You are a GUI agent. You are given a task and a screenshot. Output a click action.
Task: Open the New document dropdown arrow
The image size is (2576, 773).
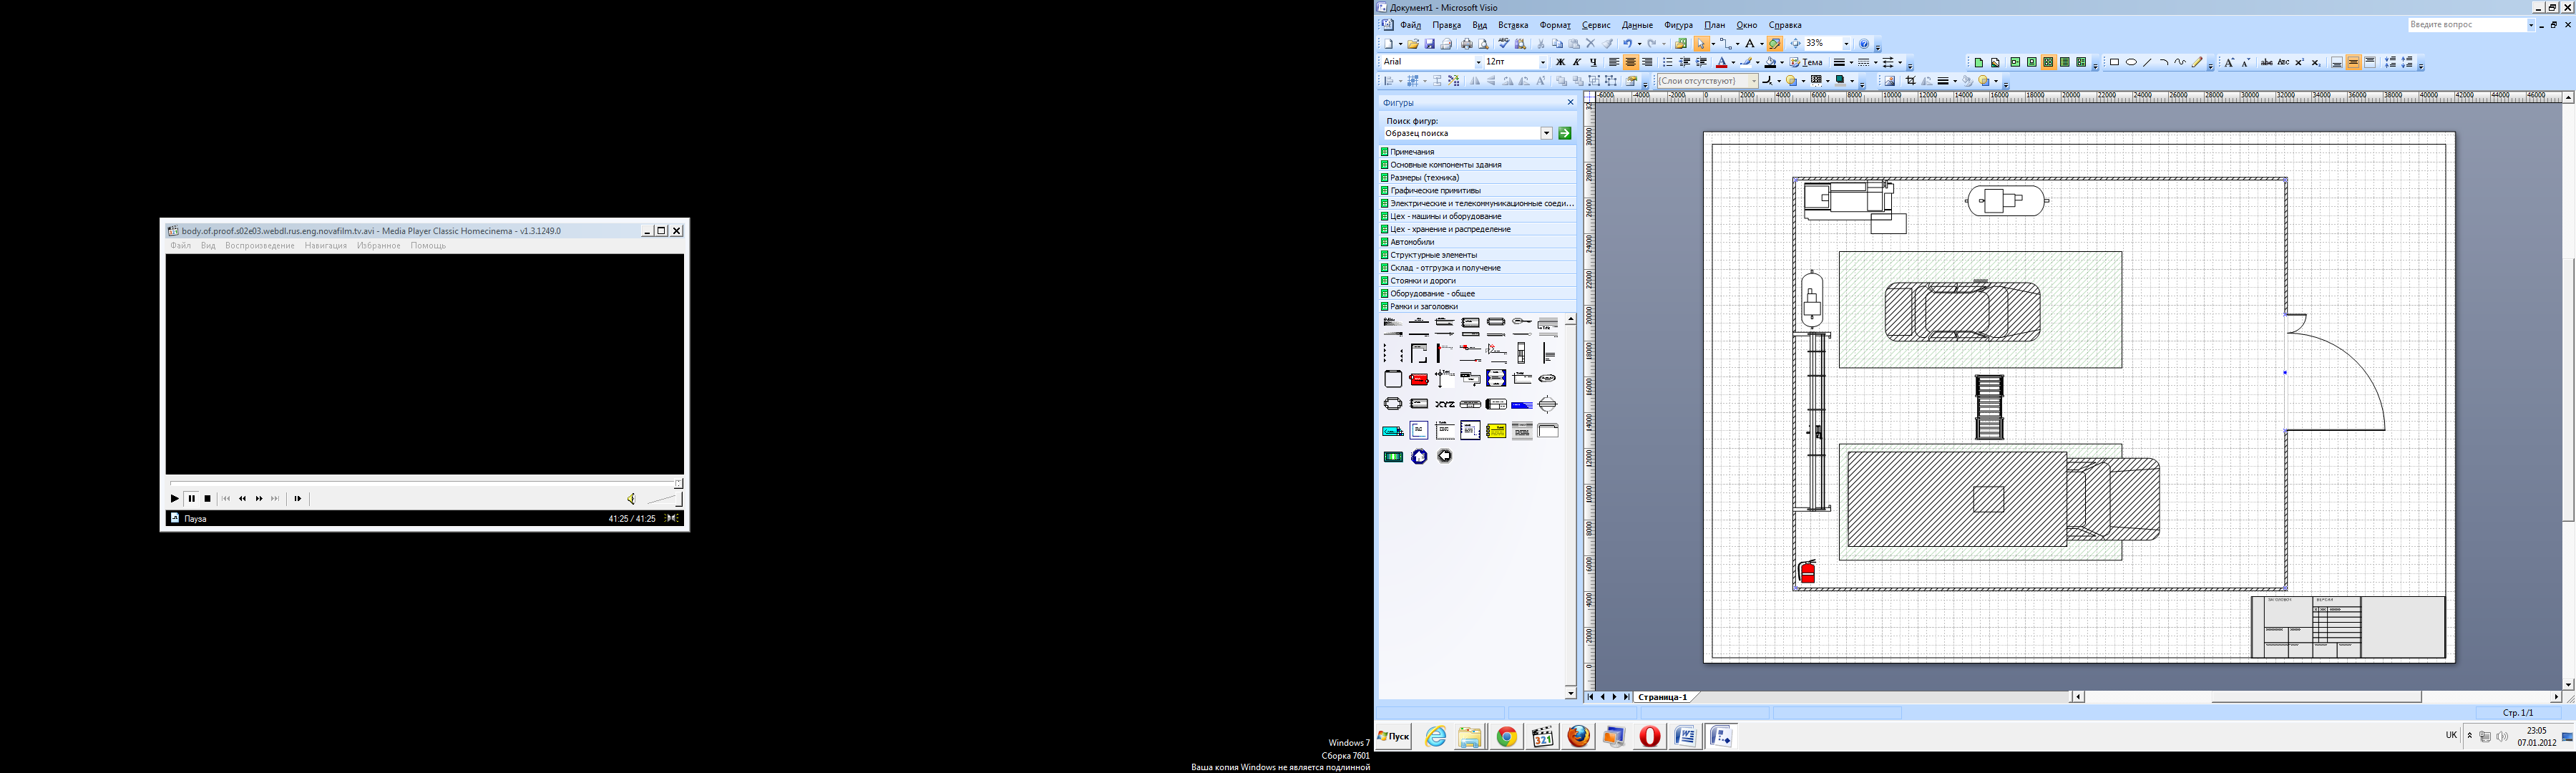pos(1401,44)
